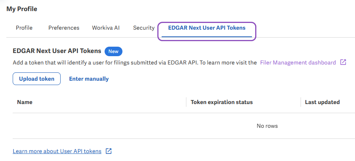Viewport: 355px width, 161px height.
Task: Sort by Name column header
Action: (x=25, y=102)
